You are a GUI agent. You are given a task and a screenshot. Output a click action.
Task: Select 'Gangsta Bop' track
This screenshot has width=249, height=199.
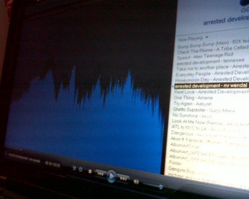[x=181, y=170]
